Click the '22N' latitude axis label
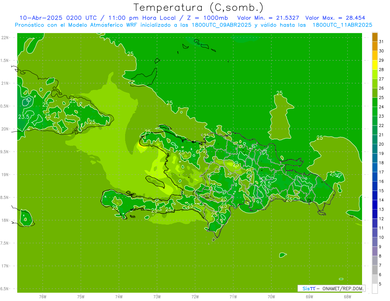The image size is (390, 301). [5, 38]
